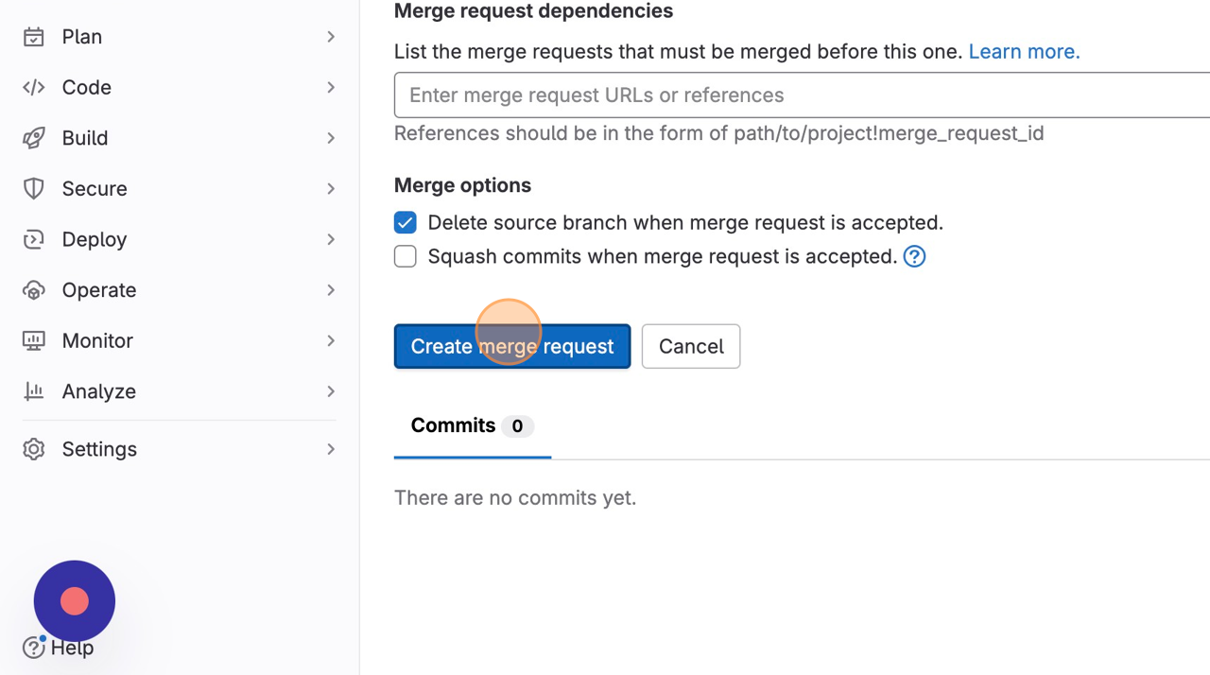Image resolution: width=1210 pixels, height=675 pixels.
Task: Expand the Build menu chevron
Action: pyautogui.click(x=331, y=138)
